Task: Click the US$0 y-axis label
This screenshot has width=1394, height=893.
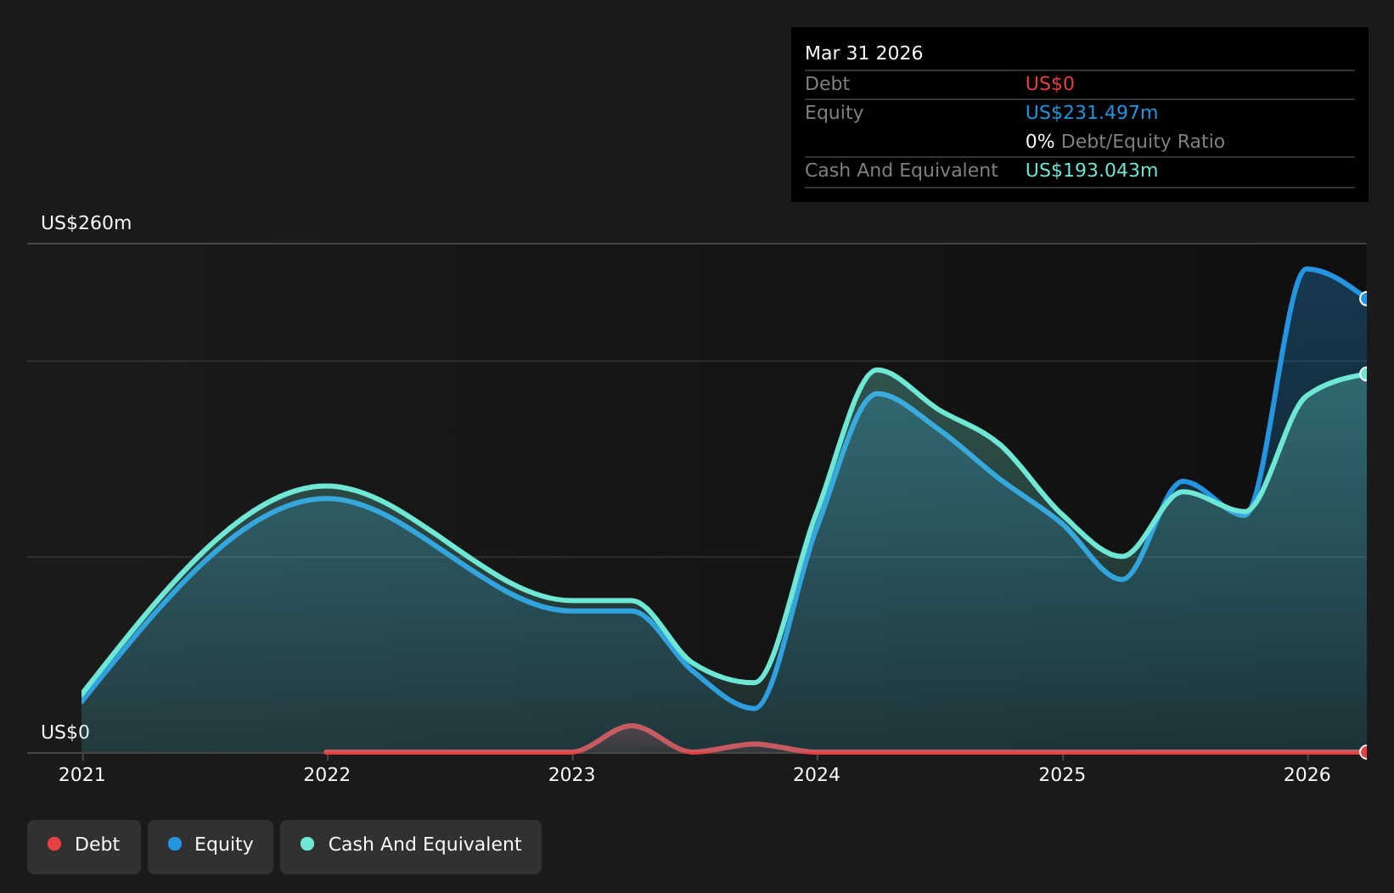Action: tap(65, 733)
